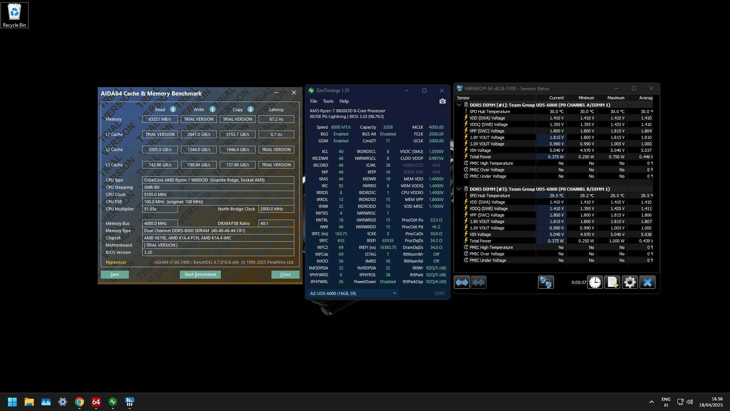730x411 pixels.
Task: Click the CPU Type field in AIDA64
Action: [x=218, y=180]
